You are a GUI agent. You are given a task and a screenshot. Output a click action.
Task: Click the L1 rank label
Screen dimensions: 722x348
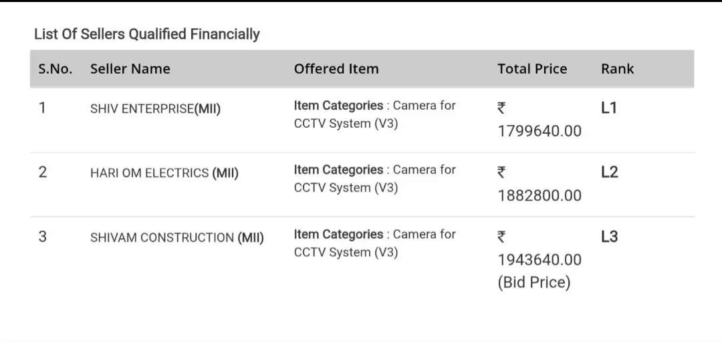point(609,108)
